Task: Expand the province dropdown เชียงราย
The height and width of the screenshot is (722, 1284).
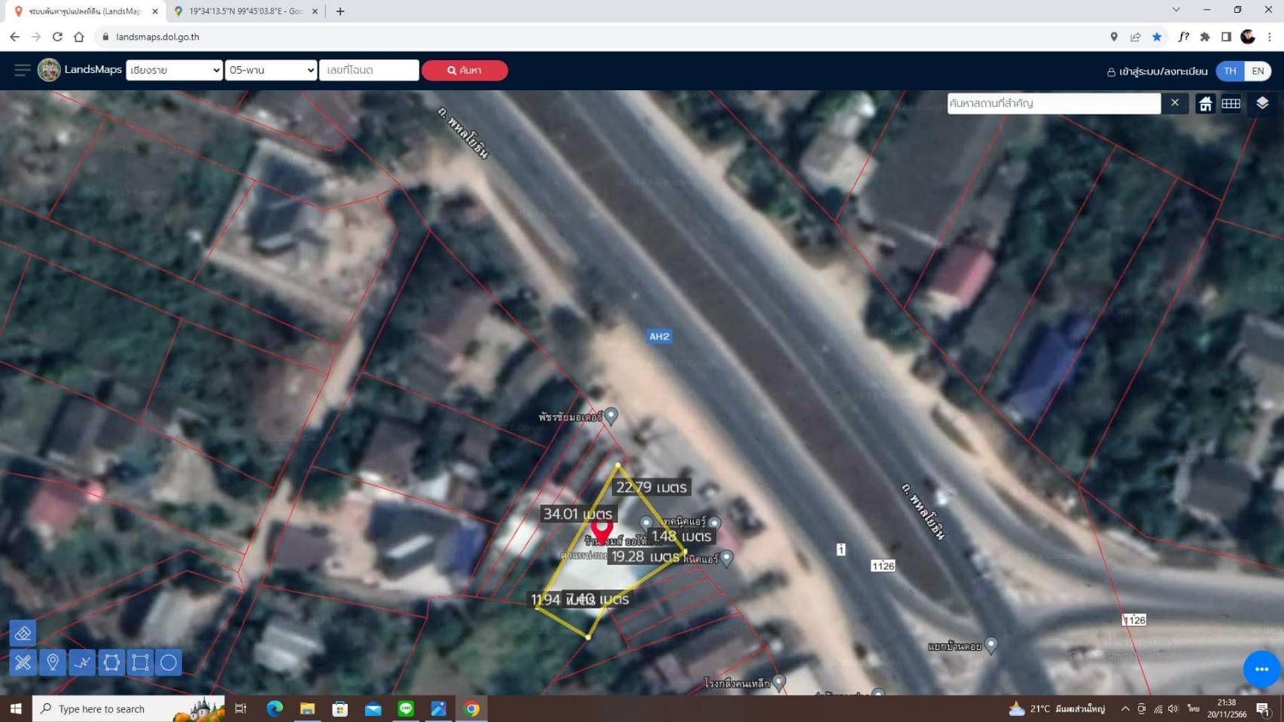Action: [x=174, y=70]
